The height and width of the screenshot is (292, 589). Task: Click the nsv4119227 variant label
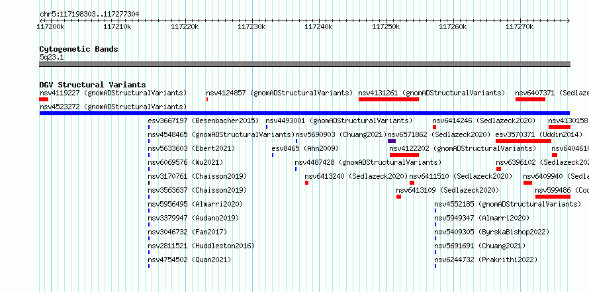[x=113, y=93]
